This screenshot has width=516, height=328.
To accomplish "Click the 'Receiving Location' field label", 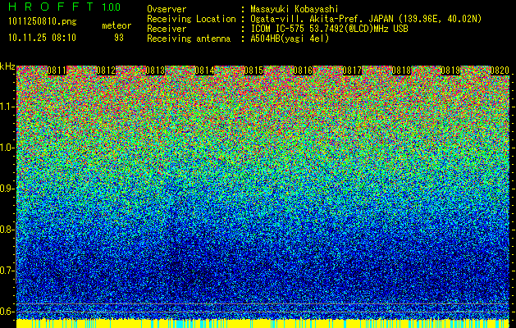I will pyautogui.click(x=191, y=19).
